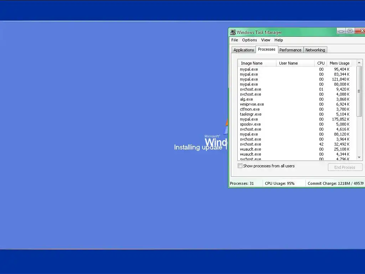Minimize the Windows Task Manager window
Image resolution: width=365 pixels, height=274 pixels.
click(341, 31)
